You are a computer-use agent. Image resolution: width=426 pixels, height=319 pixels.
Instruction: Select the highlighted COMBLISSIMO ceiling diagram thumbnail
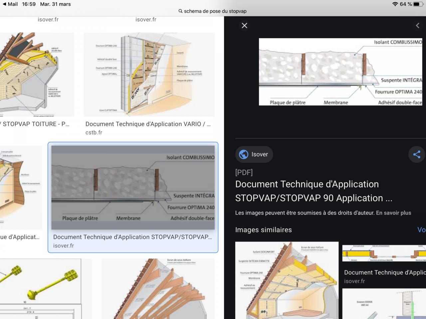[x=133, y=187]
